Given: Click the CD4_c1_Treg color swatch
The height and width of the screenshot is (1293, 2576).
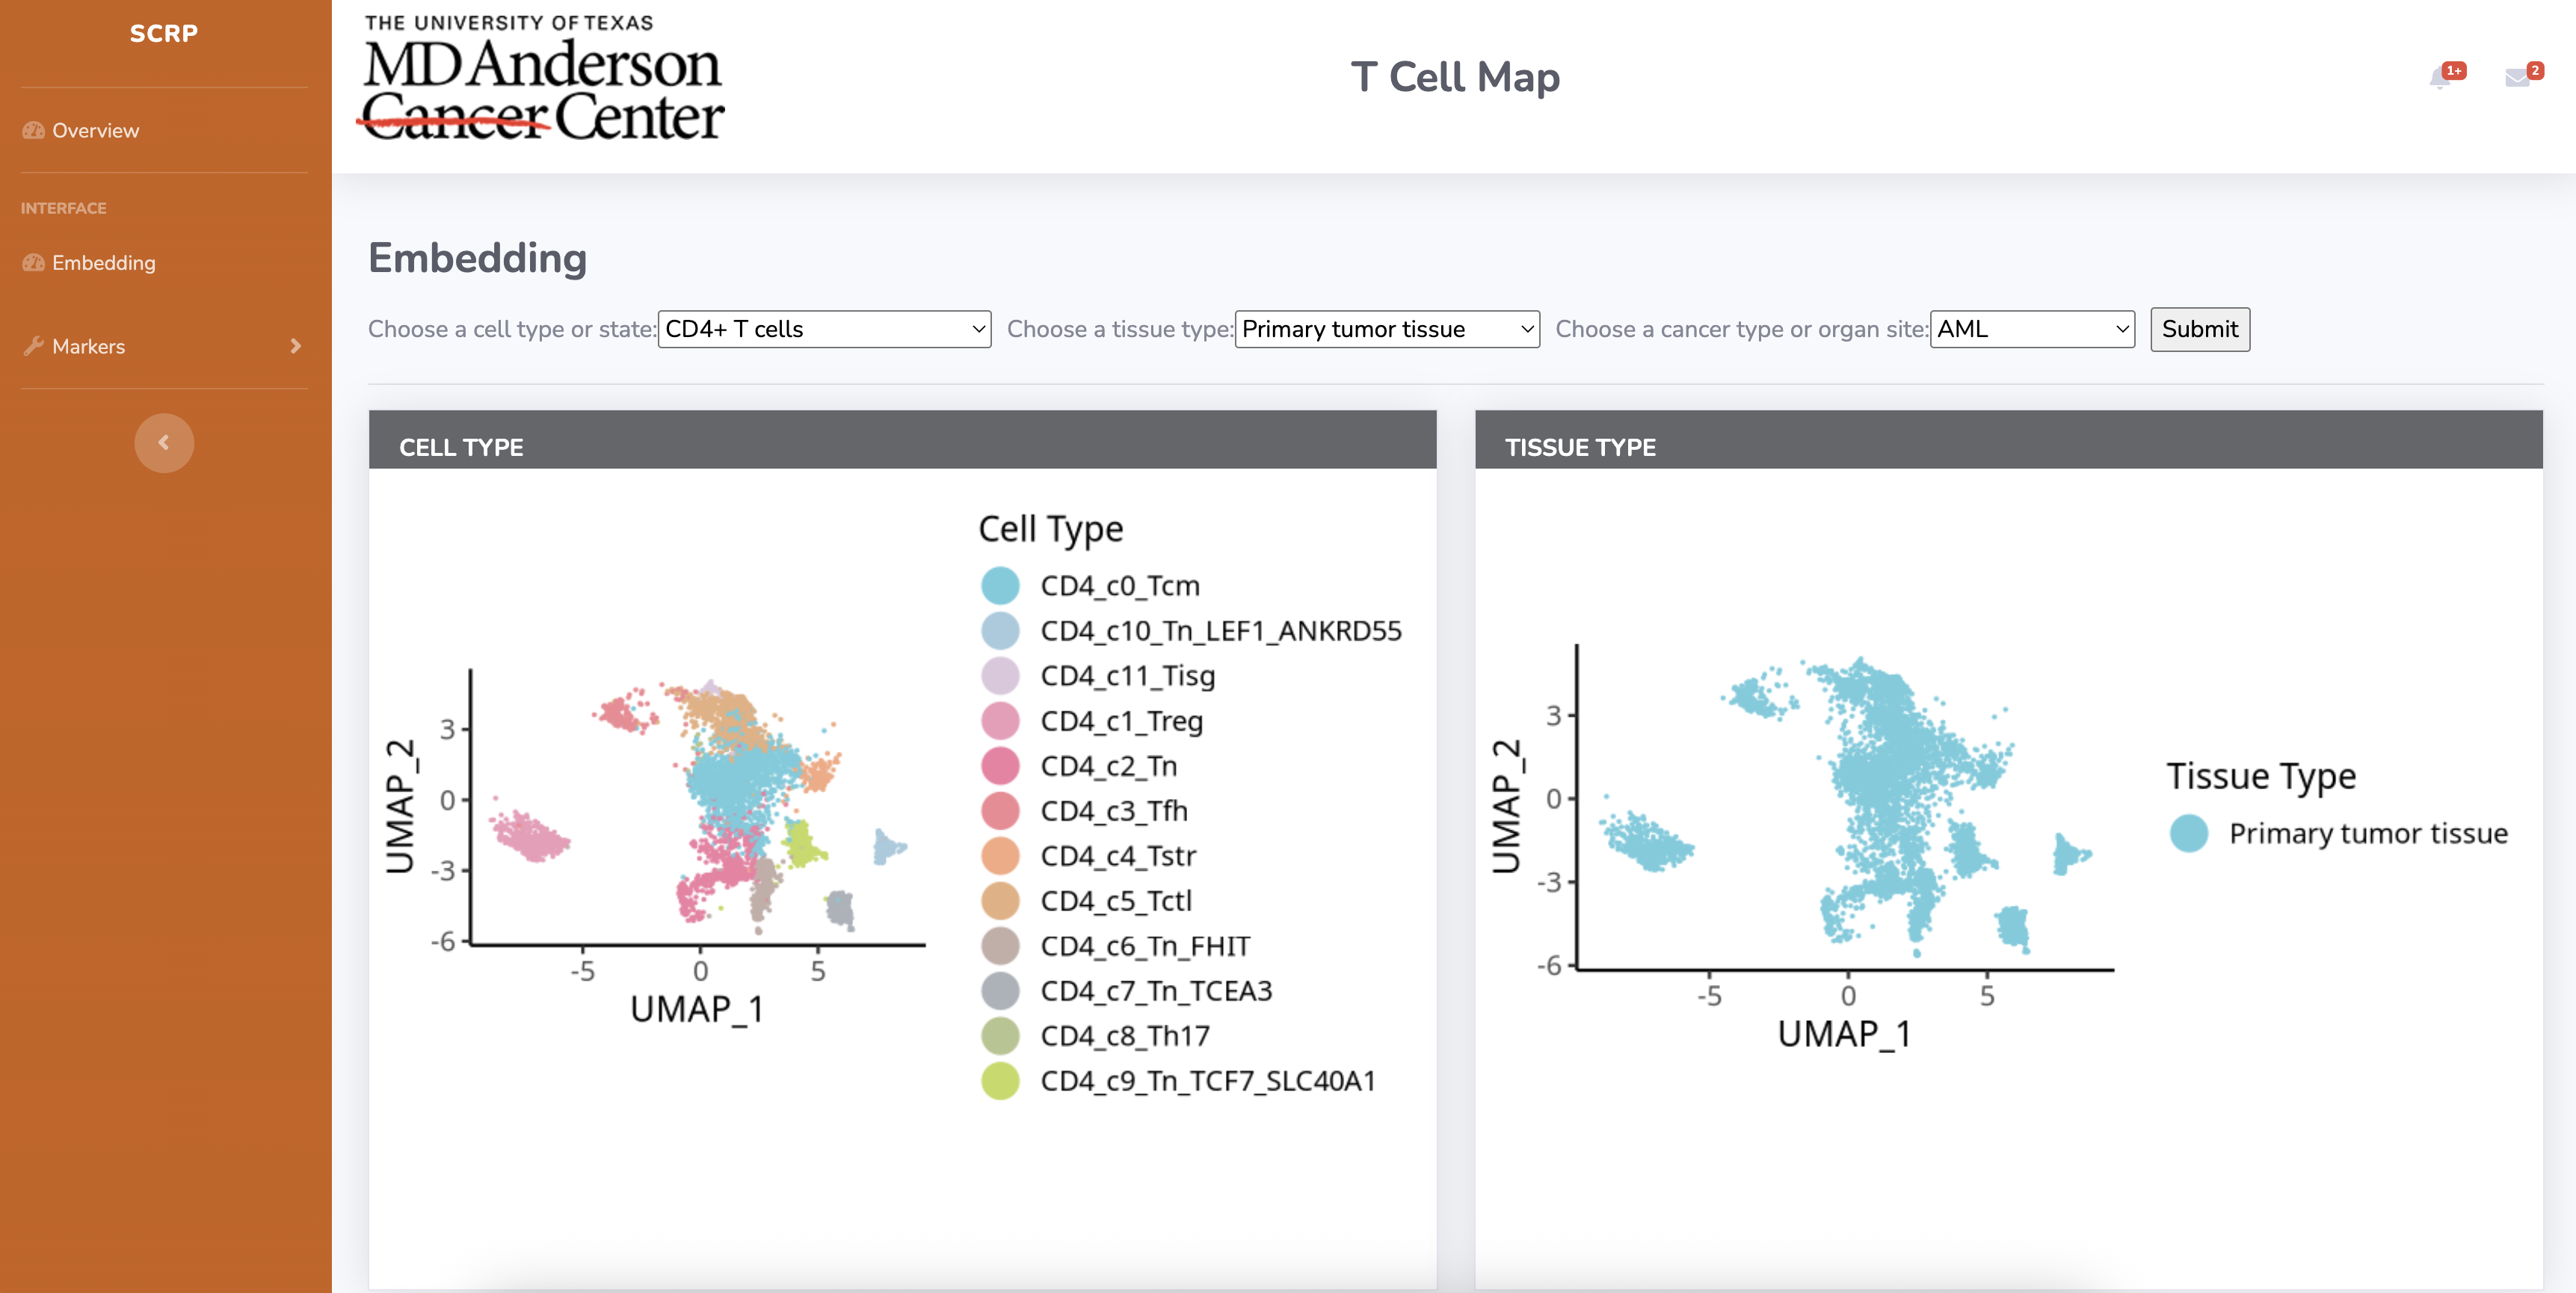Looking at the screenshot, I should (1000, 720).
